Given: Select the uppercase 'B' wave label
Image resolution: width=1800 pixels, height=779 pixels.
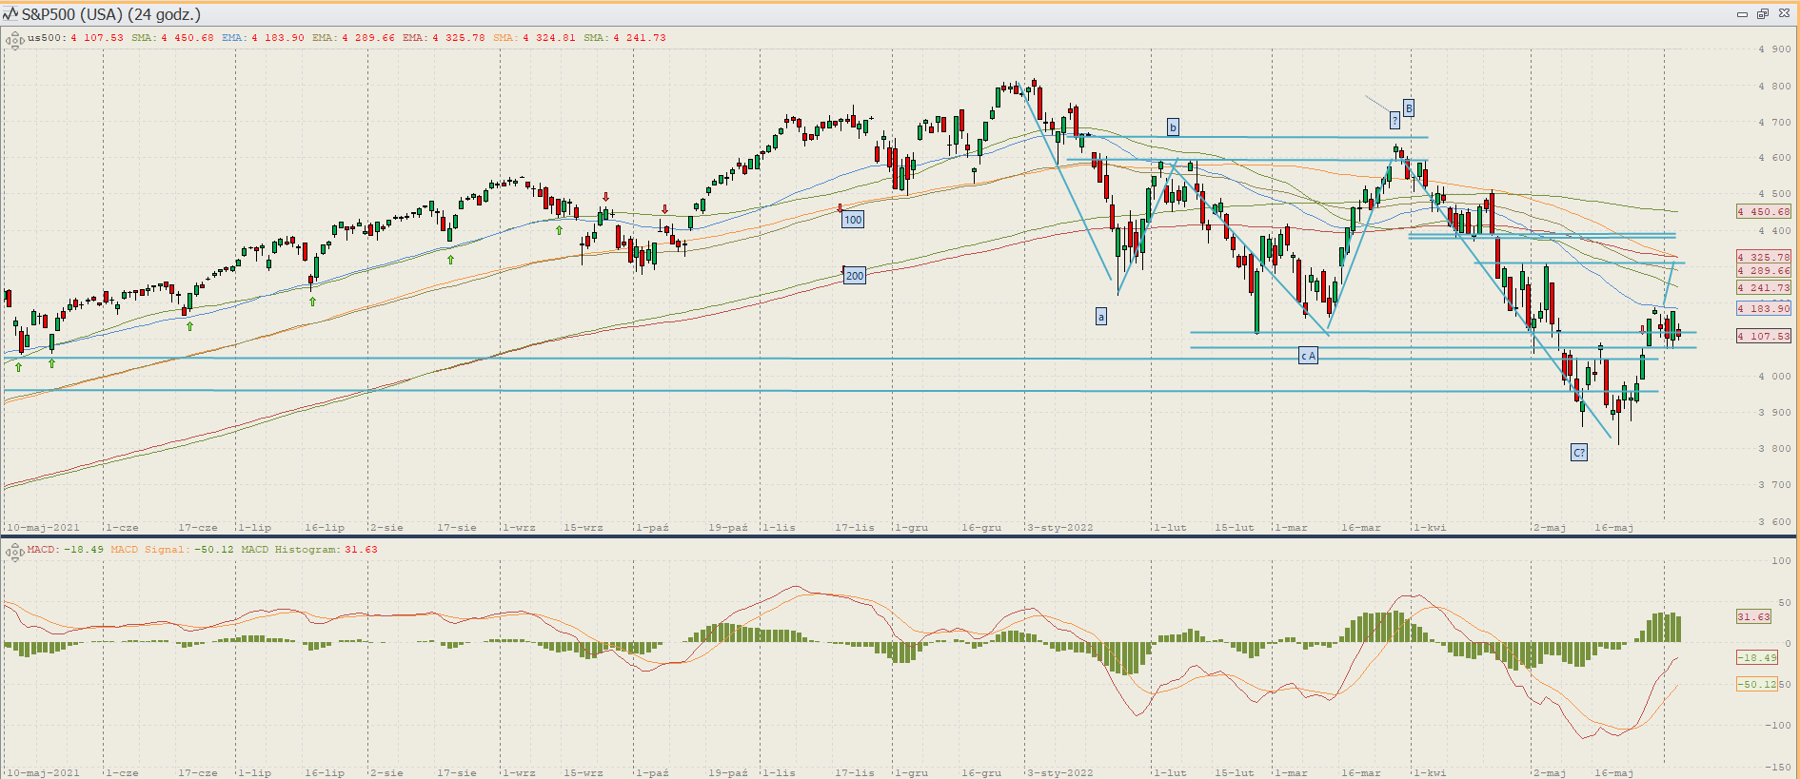Looking at the screenshot, I should click(x=1409, y=108).
